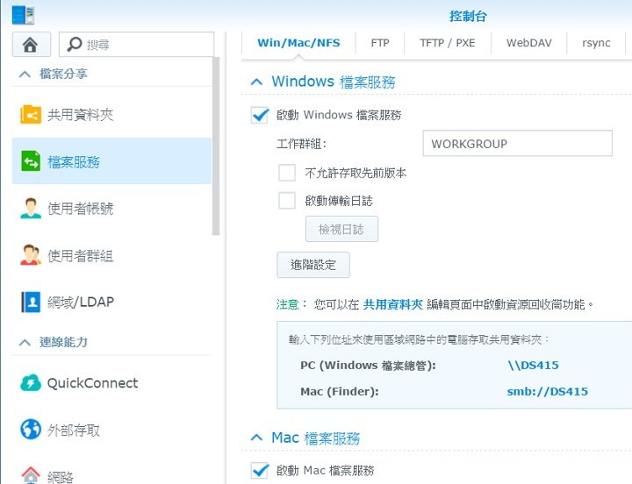The width and height of the screenshot is (632, 484).
Task: Switch to the rsync tab
Action: [x=596, y=43]
